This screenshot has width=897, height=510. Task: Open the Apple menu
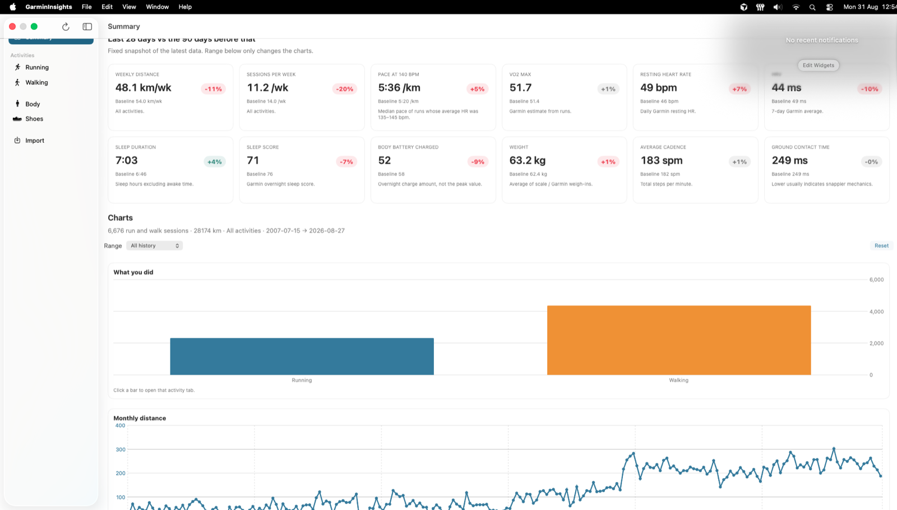tap(13, 7)
